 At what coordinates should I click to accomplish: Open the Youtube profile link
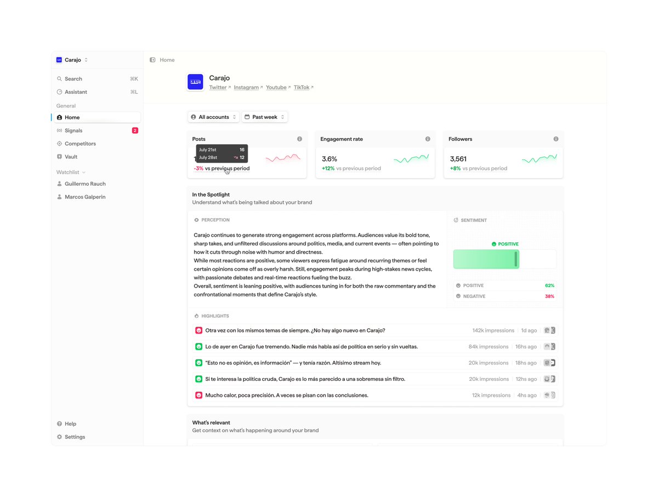(x=279, y=88)
